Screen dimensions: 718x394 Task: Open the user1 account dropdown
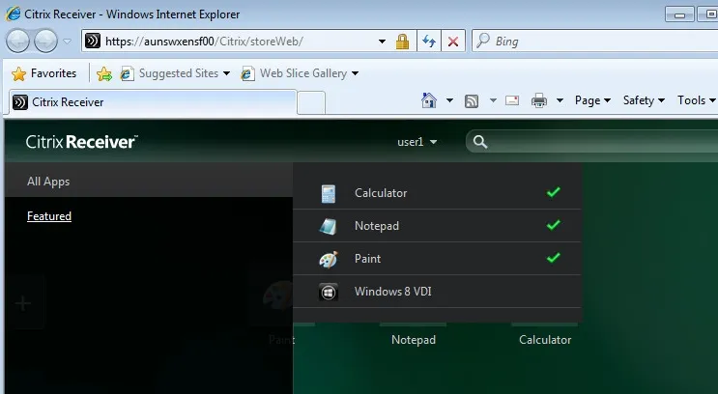416,142
